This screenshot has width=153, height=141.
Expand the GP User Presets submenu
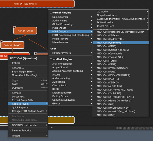click(70, 53)
